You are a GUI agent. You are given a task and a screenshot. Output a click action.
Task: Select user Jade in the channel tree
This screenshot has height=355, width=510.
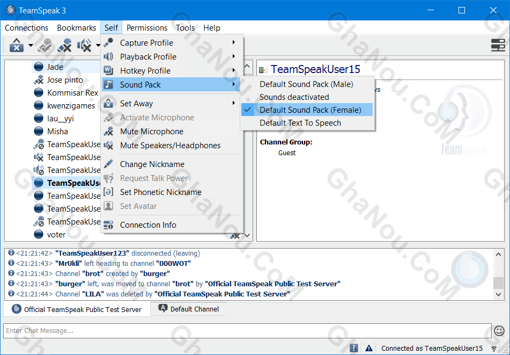(55, 67)
